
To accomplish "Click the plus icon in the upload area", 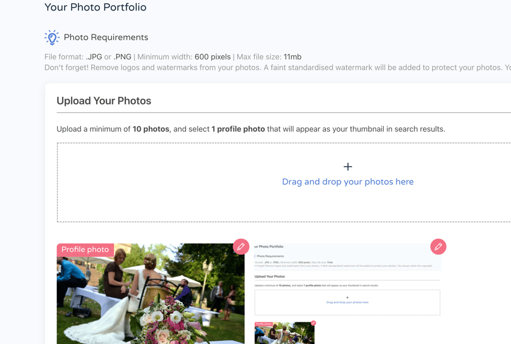I will click(x=348, y=166).
